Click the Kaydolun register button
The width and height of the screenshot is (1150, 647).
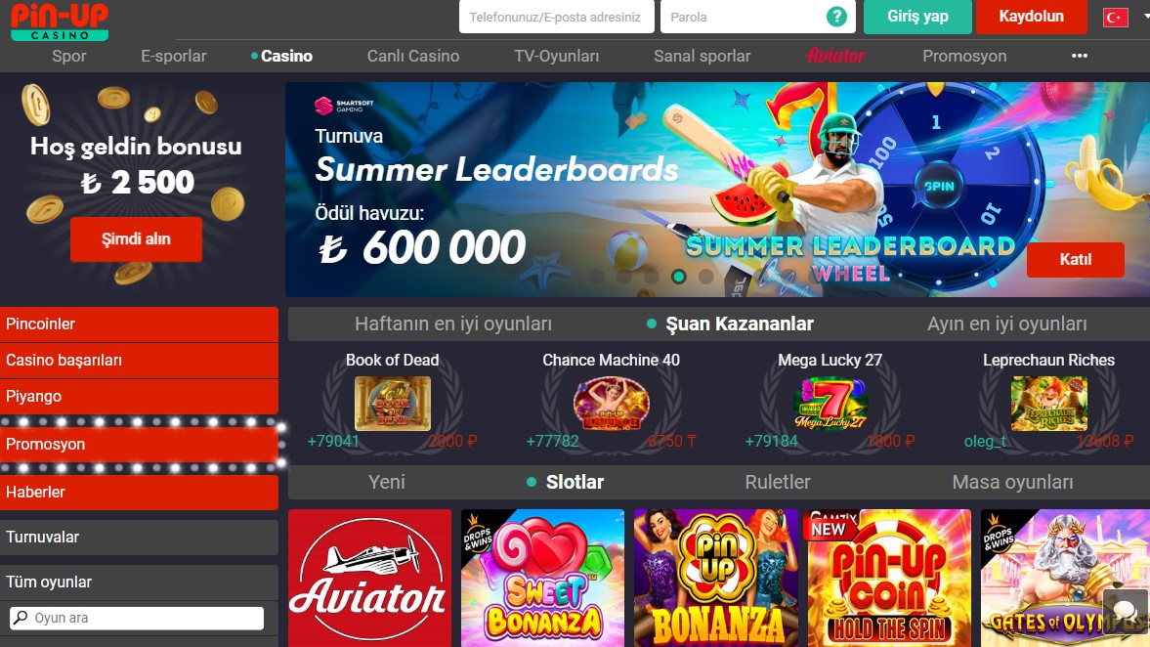1031,17
